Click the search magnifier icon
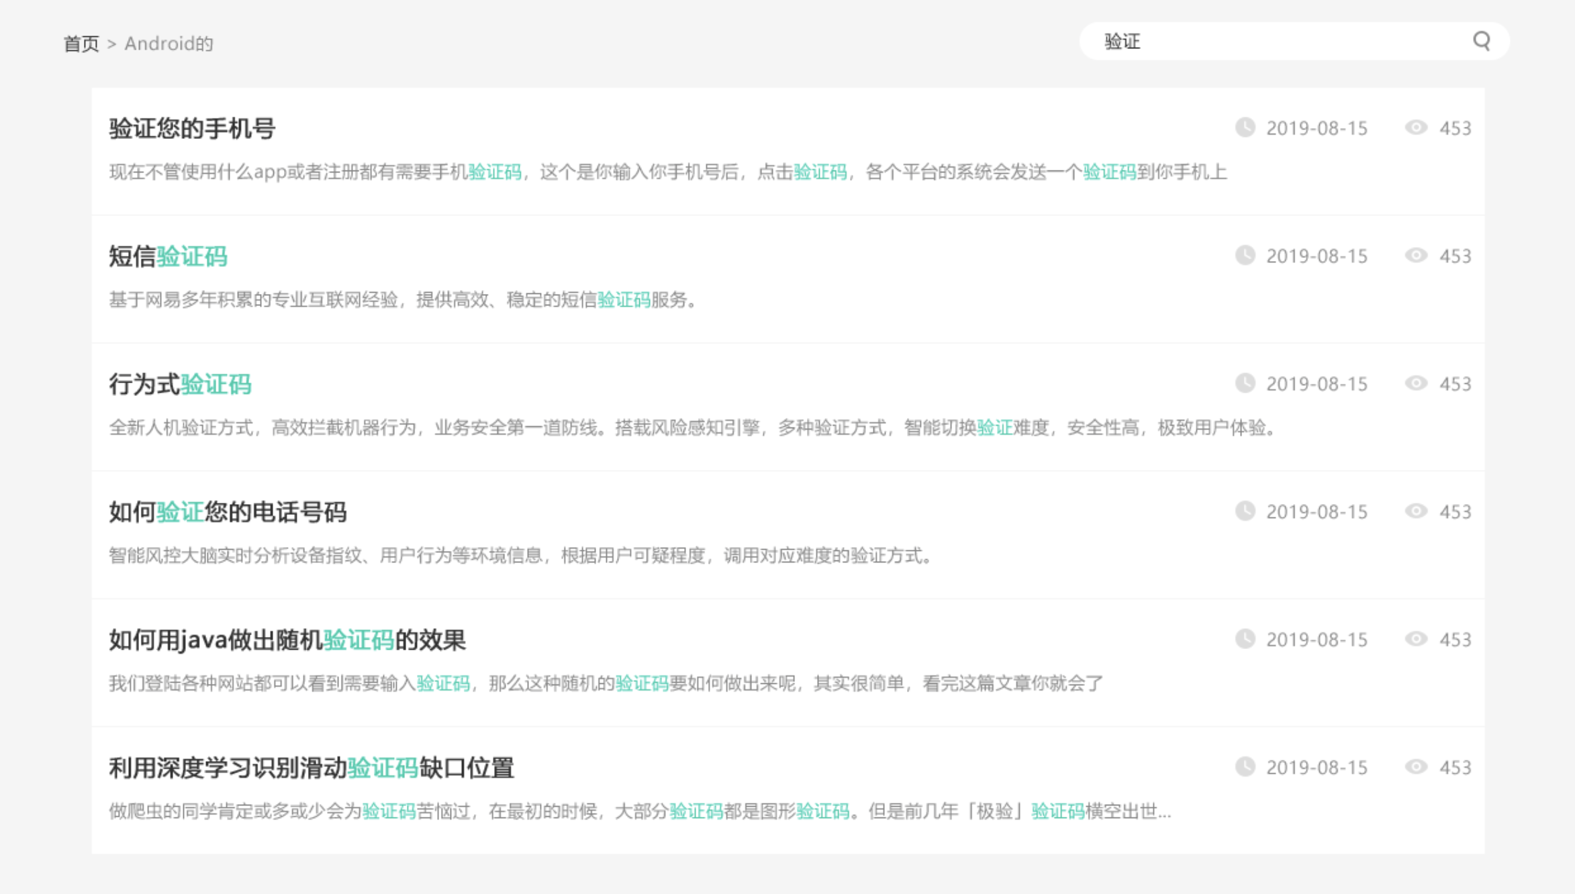 (x=1482, y=41)
